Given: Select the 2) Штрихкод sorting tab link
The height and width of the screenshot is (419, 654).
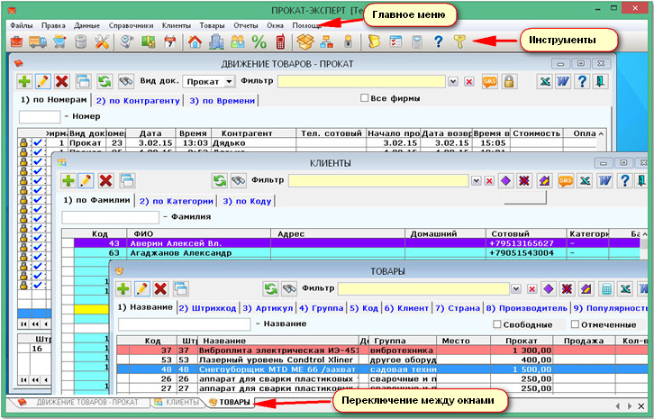Looking at the screenshot, I should (x=207, y=308).
